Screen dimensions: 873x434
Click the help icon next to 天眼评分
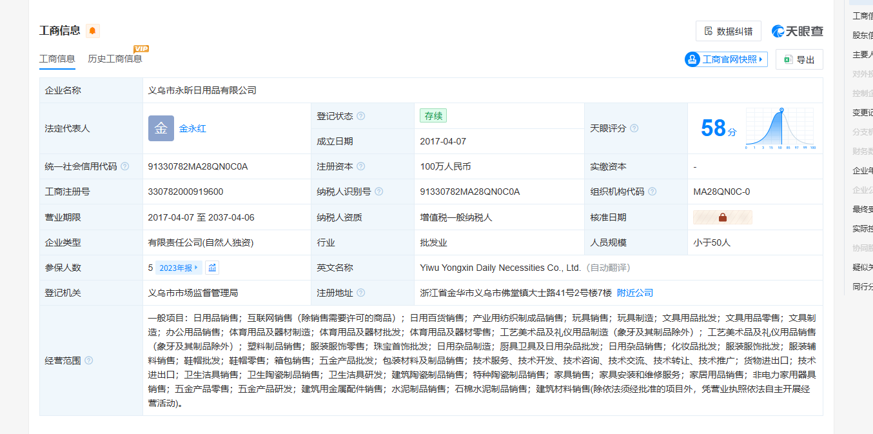pos(634,128)
